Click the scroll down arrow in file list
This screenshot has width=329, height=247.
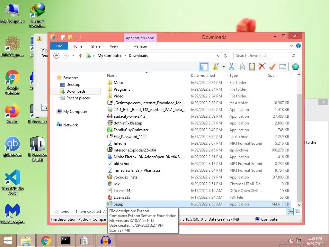coord(299,205)
